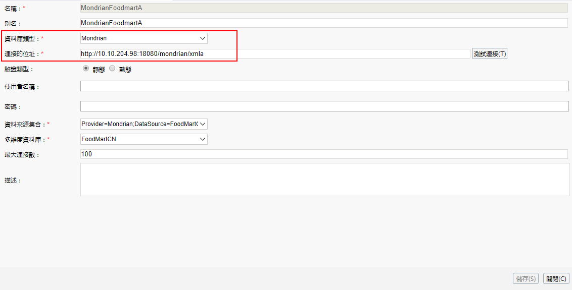This screenshot has width=572, height=290.
Task: Click the 密碼 input field
Action: click(324, 106)
